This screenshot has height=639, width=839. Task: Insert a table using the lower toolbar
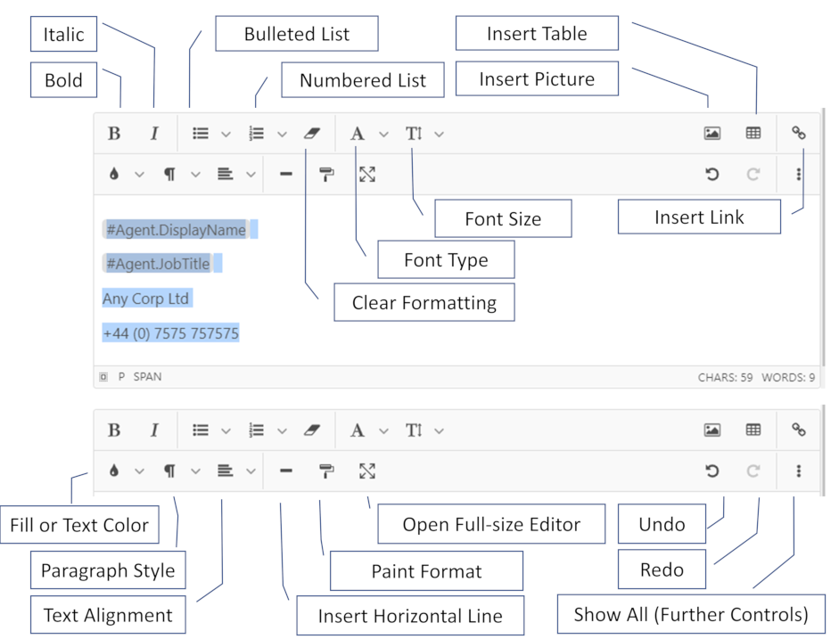click(753, 430)
